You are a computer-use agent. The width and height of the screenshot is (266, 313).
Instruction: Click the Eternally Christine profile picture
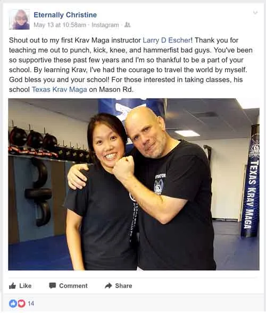pyautogui.click(x=19, y=19)
